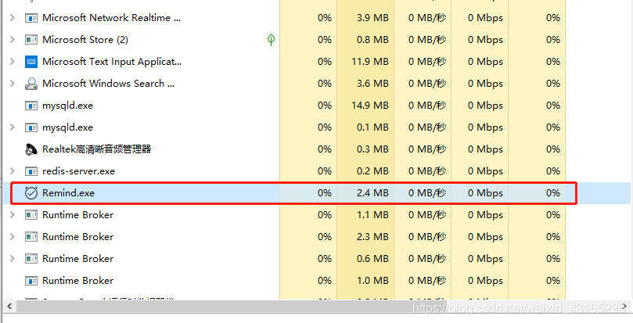Expand the Runtime Broker entry using 0.6 MB
This screenshot has width=633, height=323.
(12, 258)
